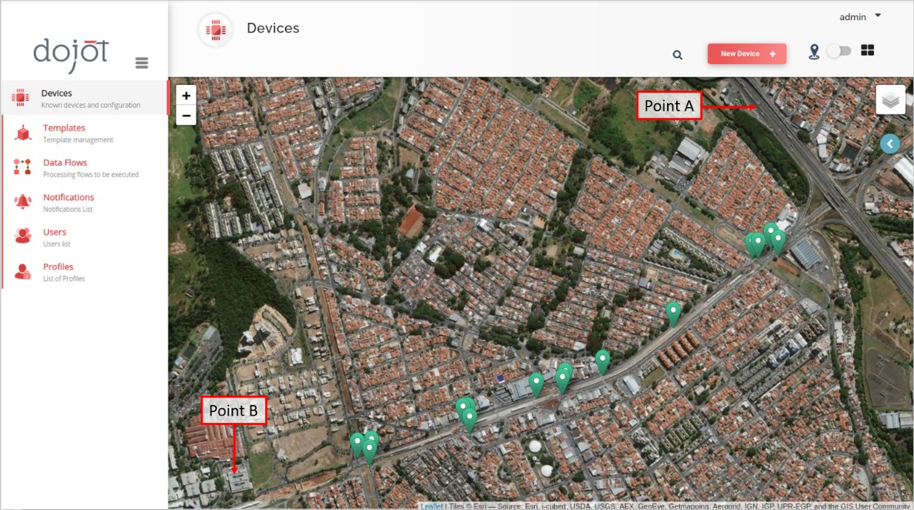The image size is (914, 510).
Task: Follow the Leaflet attribution link
Action: click(x=431, y=506)
